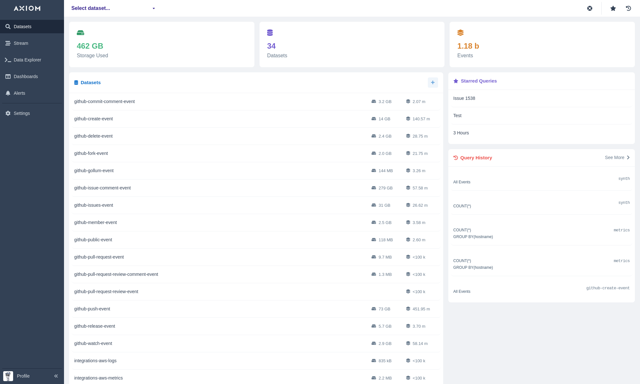Image resolution: width=640 pixels, height=384 pixels.
Task: Navigate to Dashboards section
Action: click(x=26, y=76)
